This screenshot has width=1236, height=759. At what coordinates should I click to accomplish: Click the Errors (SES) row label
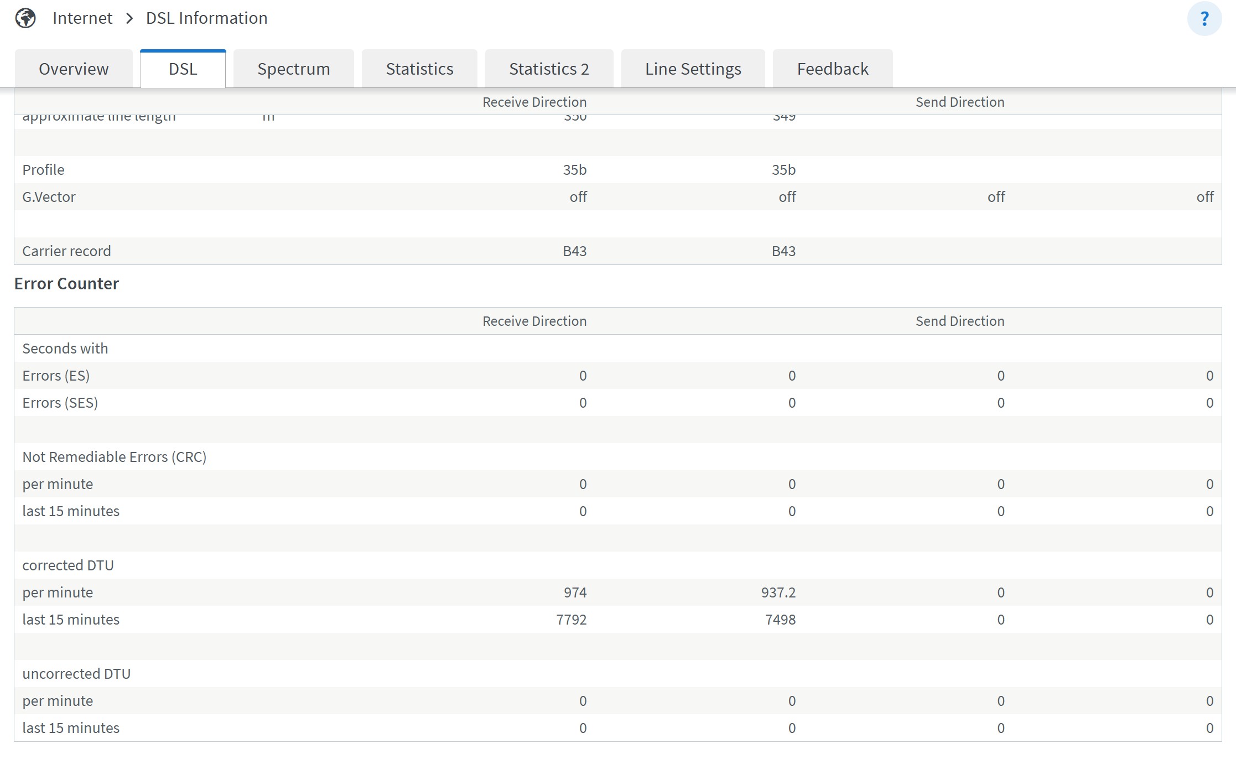point(60,403)
